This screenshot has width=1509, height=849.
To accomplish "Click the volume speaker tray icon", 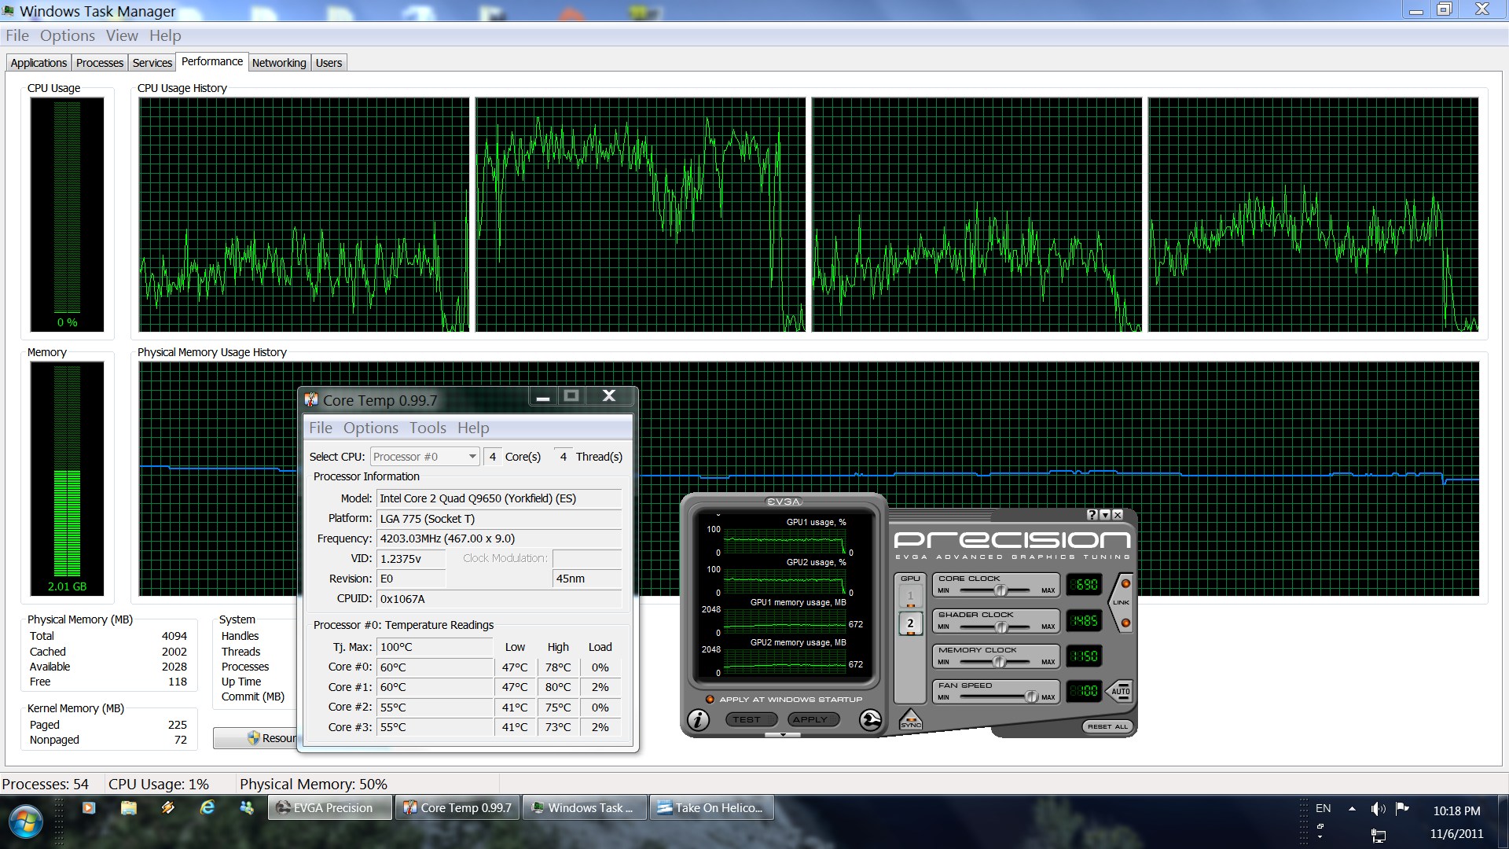I will coord(1377,809).
